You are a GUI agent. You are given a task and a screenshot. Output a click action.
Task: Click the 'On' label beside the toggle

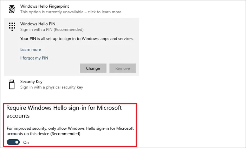click(26, 142)
